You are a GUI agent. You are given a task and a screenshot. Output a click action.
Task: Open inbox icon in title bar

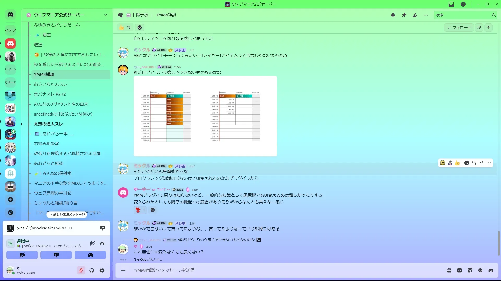click(451, 4)
